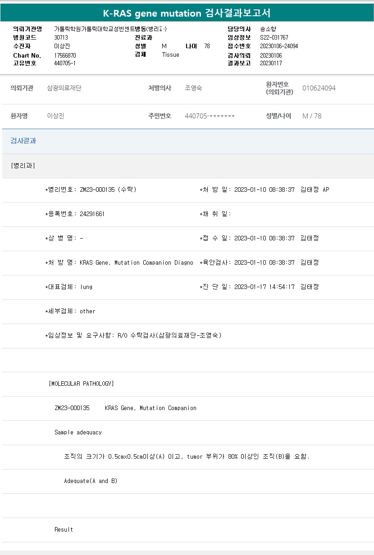This screenshot has width=374, height=555.
Task: Click the age value 78 in header
Action: coord(207,46)
